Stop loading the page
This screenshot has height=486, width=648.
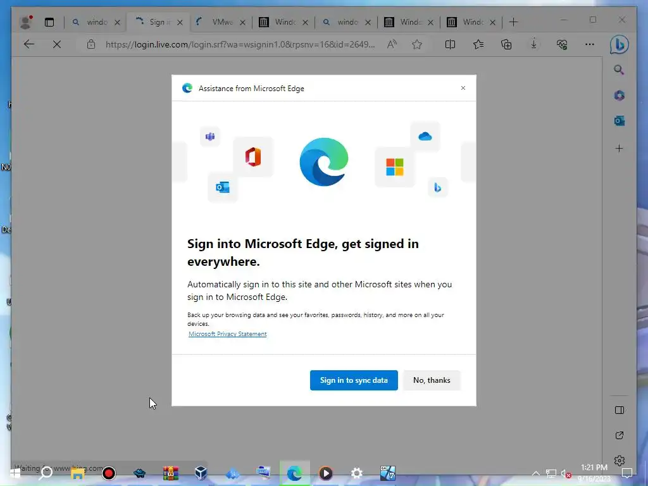point(57,44)
